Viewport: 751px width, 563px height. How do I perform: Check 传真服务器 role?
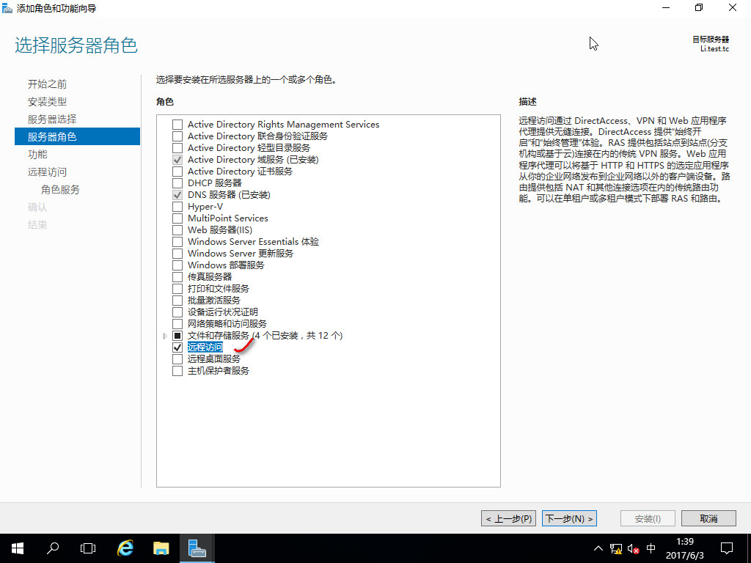(x=177, y=277)
